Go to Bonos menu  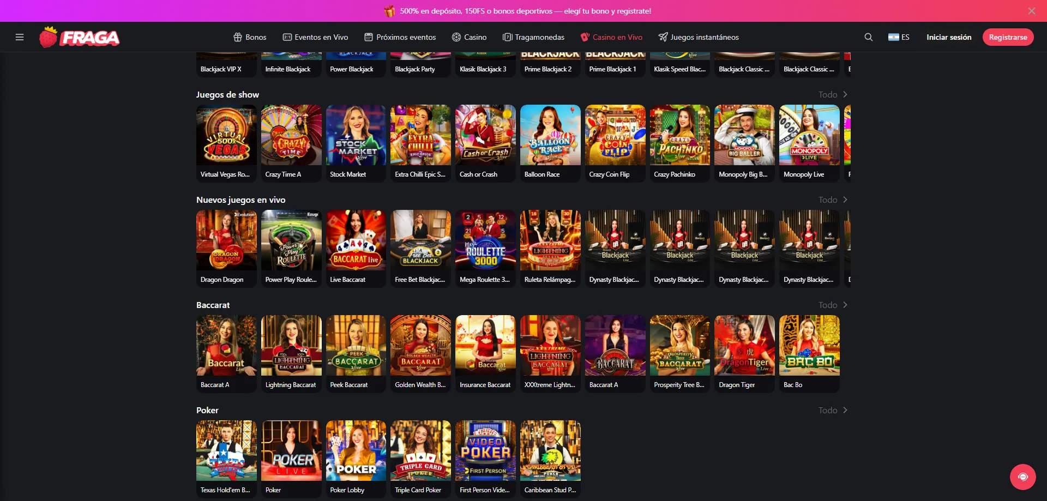(250, 37)
